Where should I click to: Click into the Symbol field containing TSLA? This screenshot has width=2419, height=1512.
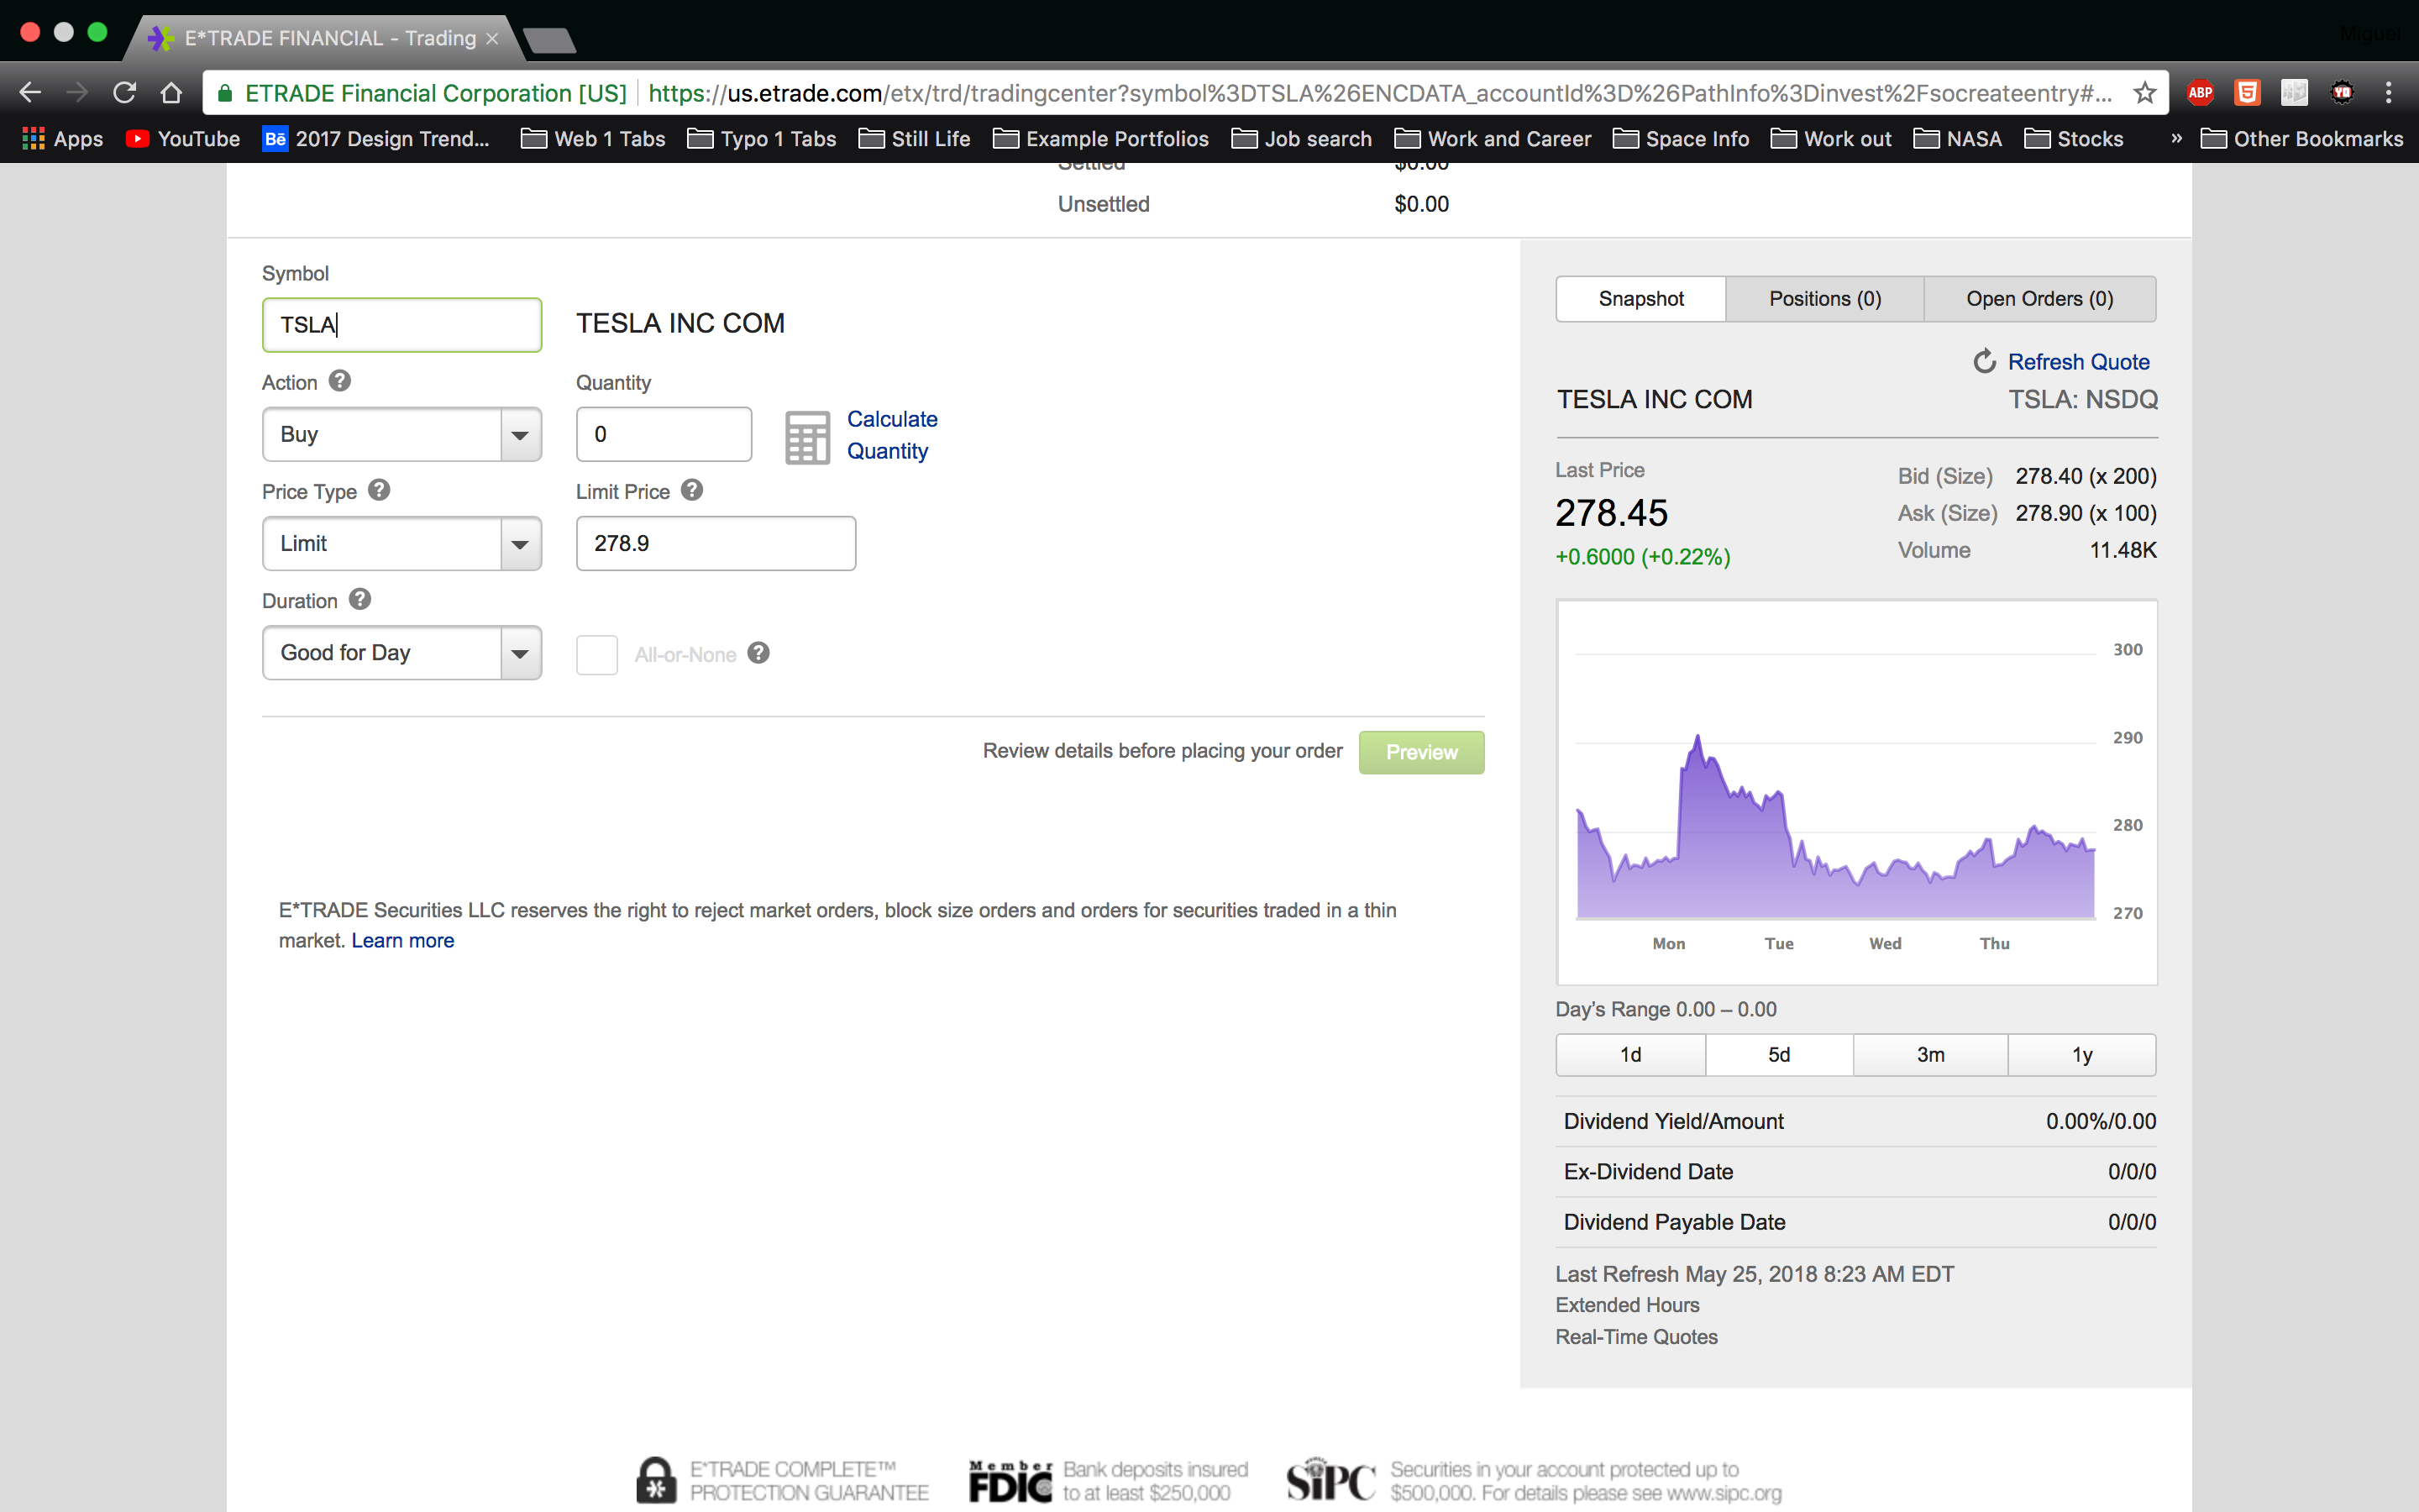click(401, 325)
